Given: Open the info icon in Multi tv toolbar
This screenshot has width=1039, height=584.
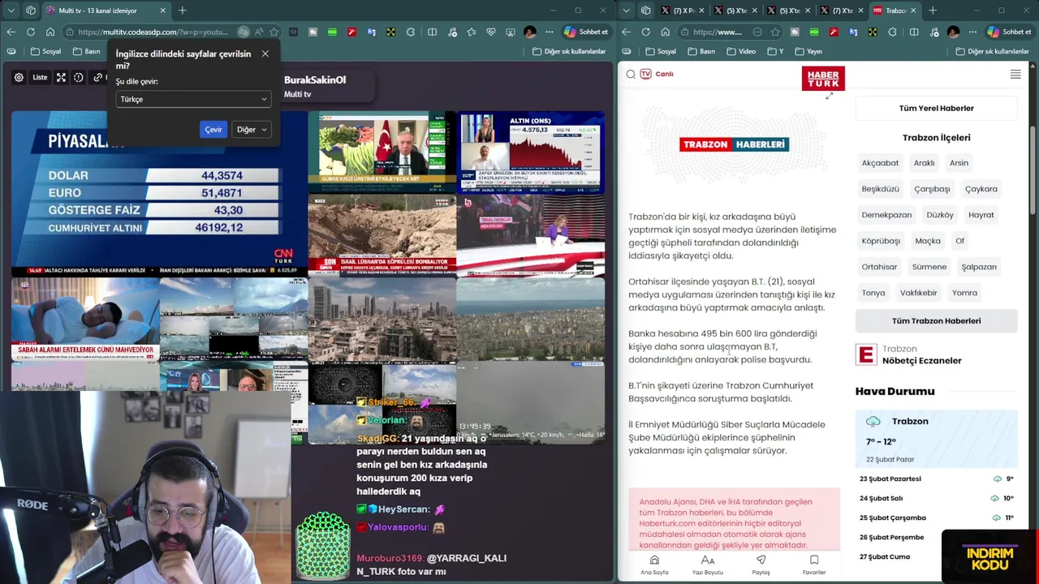Looking at the screenshot, I should click(x=79, y=77).
